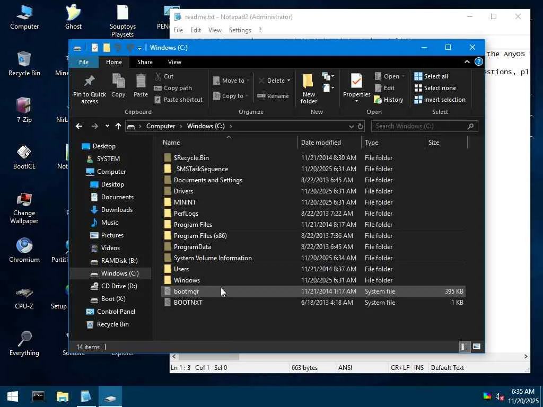
Task: Open the Notepad2 Settings menu
Action: 240,30
